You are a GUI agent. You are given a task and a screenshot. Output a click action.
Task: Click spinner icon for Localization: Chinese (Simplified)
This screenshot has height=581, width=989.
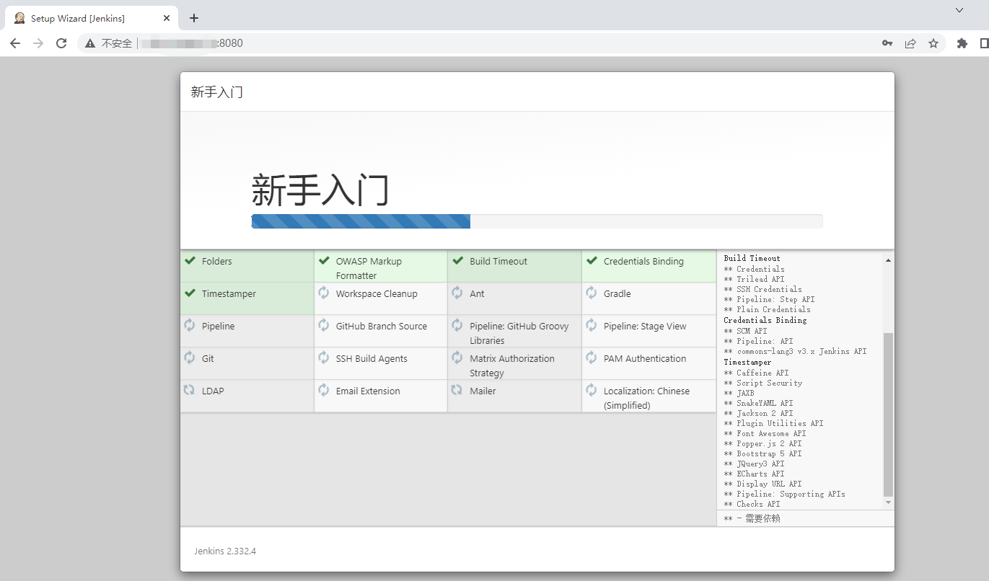coord(592,390)
